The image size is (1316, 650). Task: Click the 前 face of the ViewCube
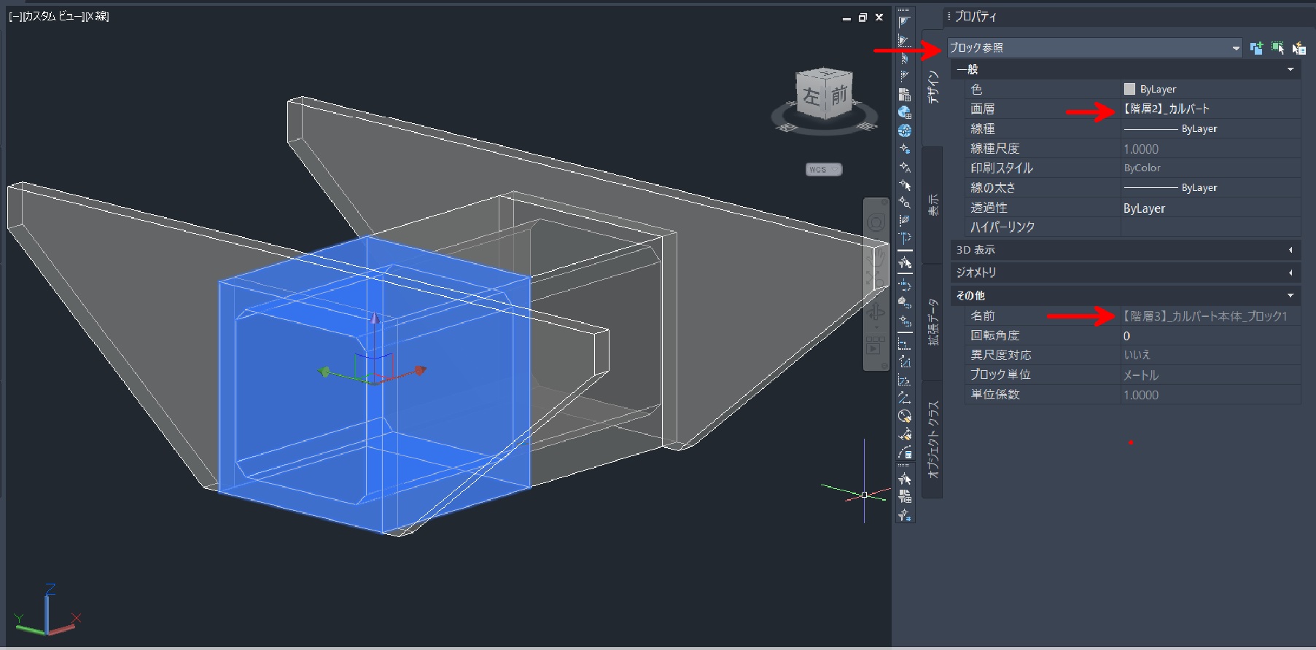[x=839, y=95]
